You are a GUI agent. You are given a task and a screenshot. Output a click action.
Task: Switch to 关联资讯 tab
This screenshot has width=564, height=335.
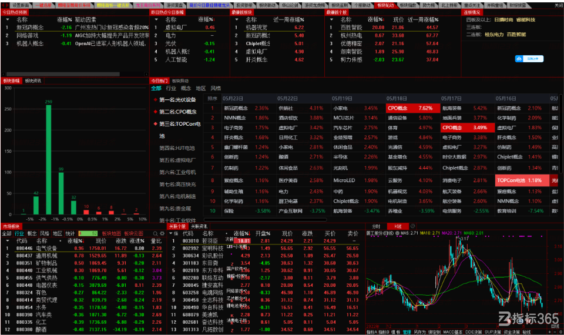click(199, 226)
